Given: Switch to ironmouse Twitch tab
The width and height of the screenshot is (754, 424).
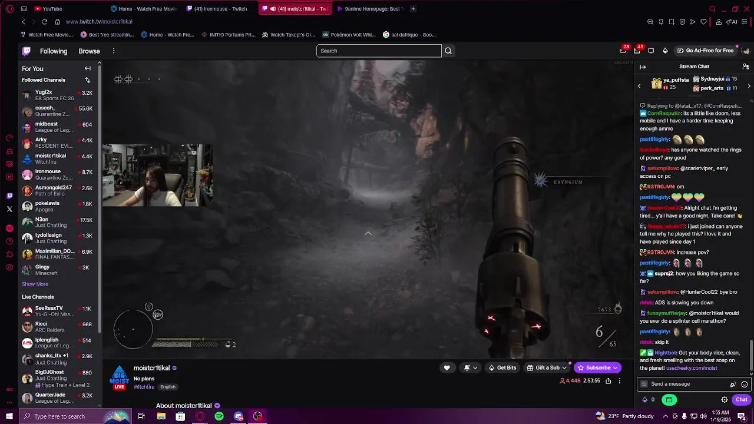Looking at the screenshot, I should tap(219, 9).
